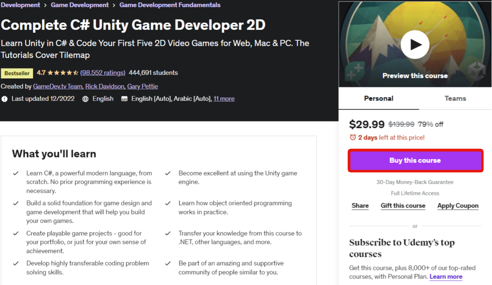Viewport: 492px width, 285px height.
Task: Click the Buy this course button
Action: click(x=415, y=160)
